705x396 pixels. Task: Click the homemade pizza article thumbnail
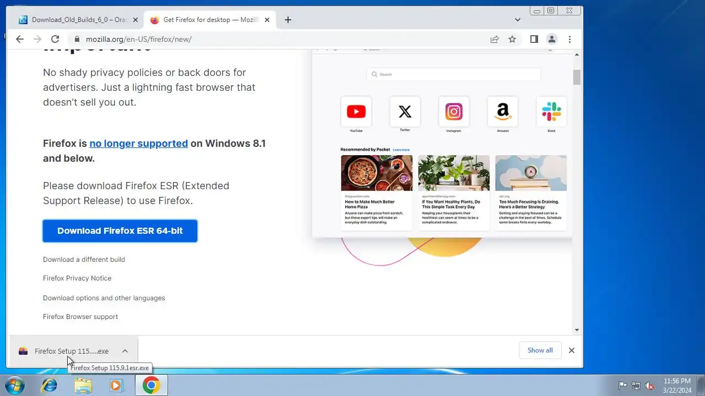tap(377, 173)
